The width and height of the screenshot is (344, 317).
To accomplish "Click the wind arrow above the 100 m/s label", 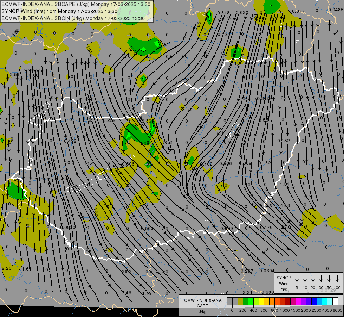I will pos(337,279).
